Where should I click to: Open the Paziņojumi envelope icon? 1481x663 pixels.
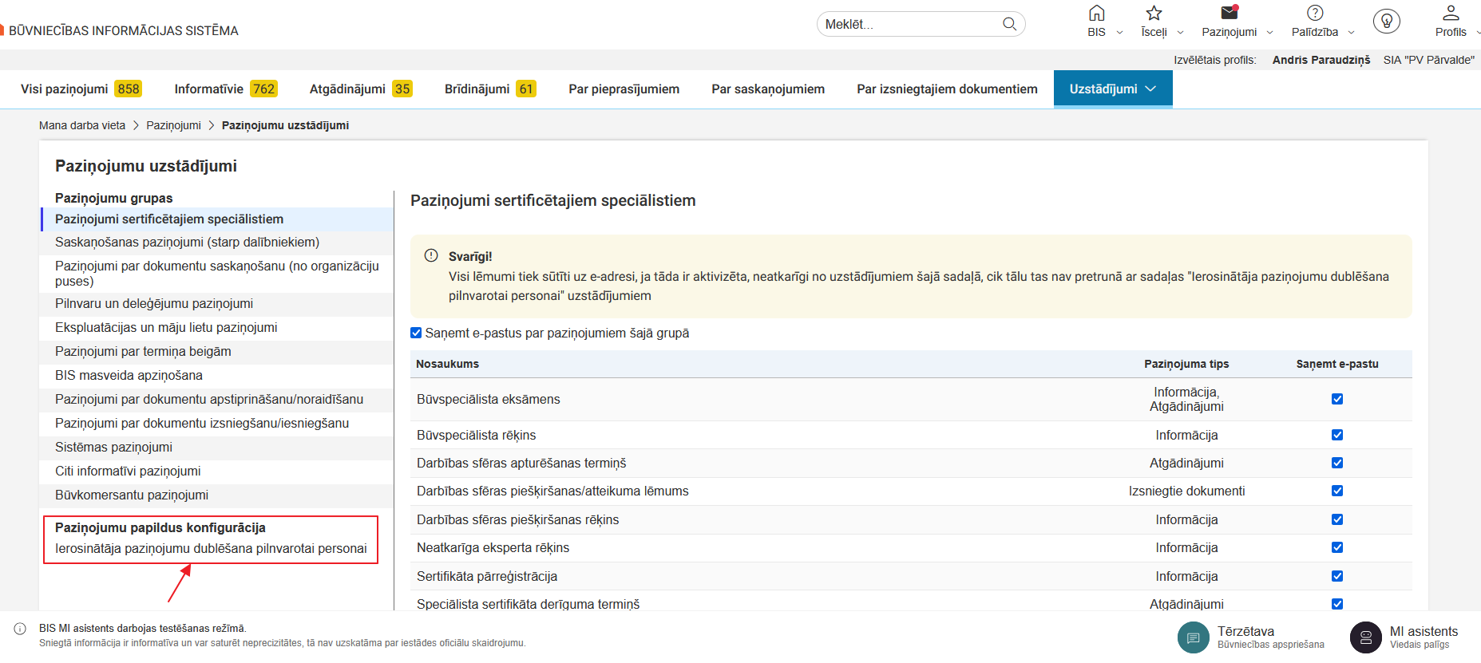(1229, 14)
